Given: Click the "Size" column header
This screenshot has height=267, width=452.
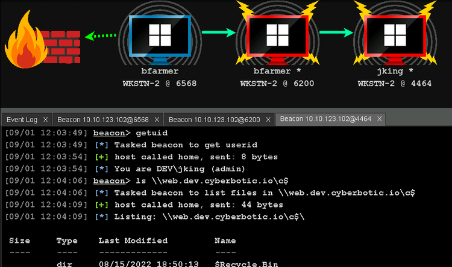Looking at the screenshot, I should click(x=20, y=241).
